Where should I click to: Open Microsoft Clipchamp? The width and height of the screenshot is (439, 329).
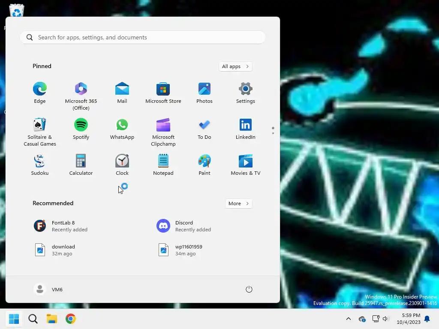163,132
